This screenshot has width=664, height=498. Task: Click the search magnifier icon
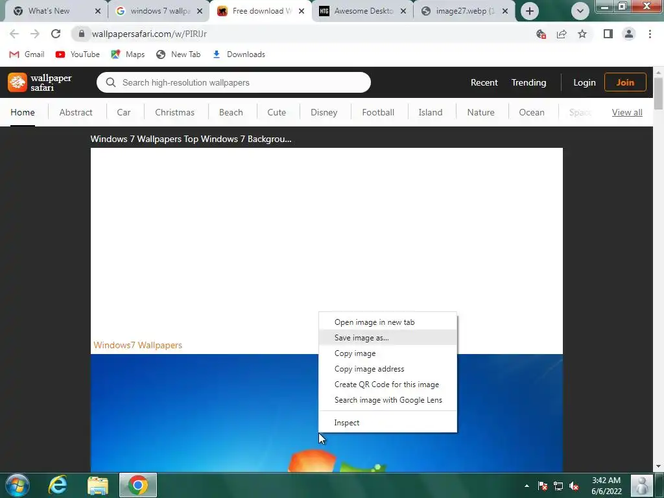110,82
